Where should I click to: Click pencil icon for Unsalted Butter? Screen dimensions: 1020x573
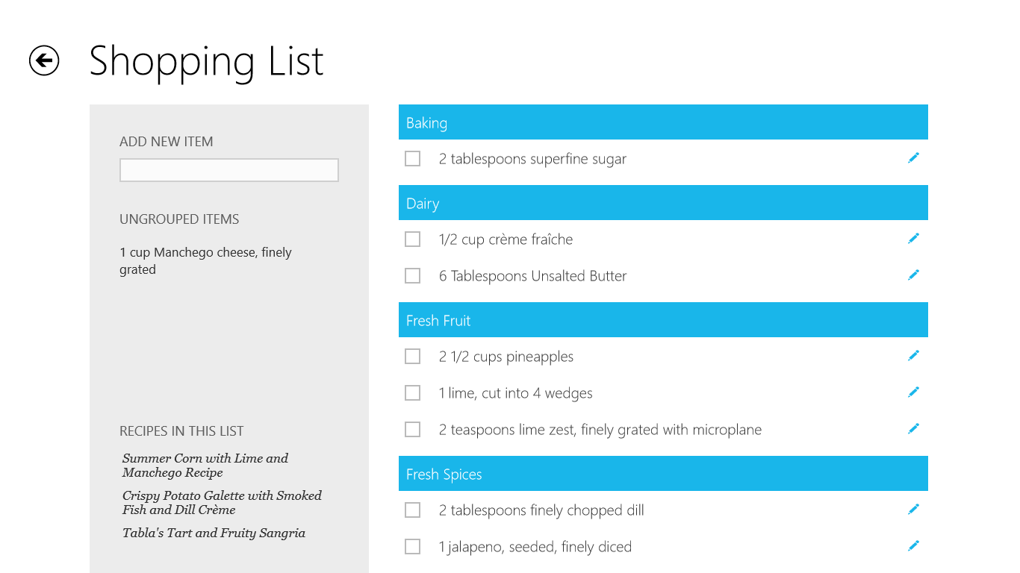click(x=913, y=275)
